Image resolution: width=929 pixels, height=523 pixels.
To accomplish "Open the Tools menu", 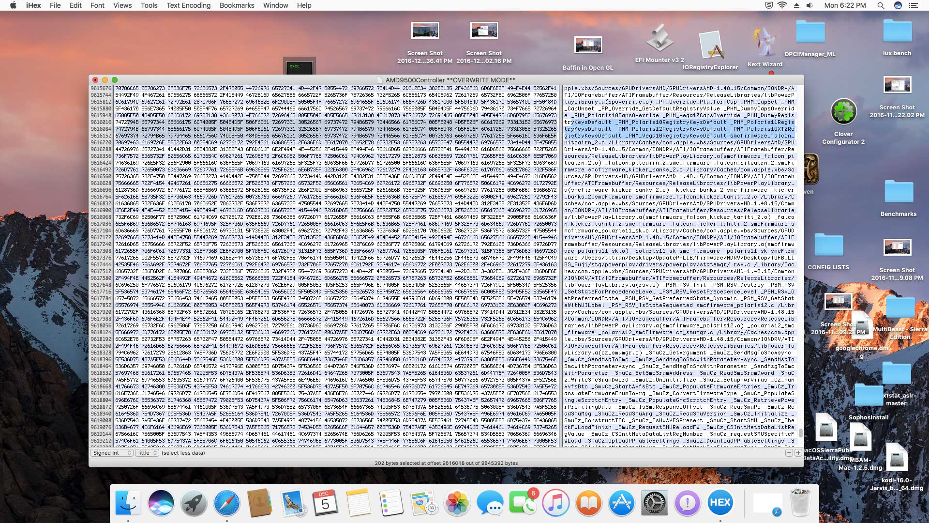I will click(x=149, y=5).
